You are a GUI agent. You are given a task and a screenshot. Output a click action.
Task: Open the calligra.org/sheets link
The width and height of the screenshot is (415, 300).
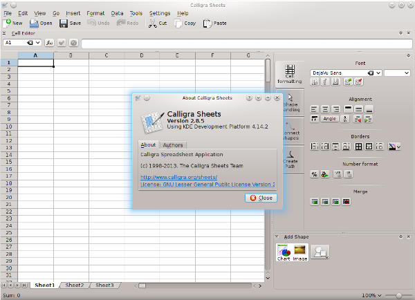(179, 177)
